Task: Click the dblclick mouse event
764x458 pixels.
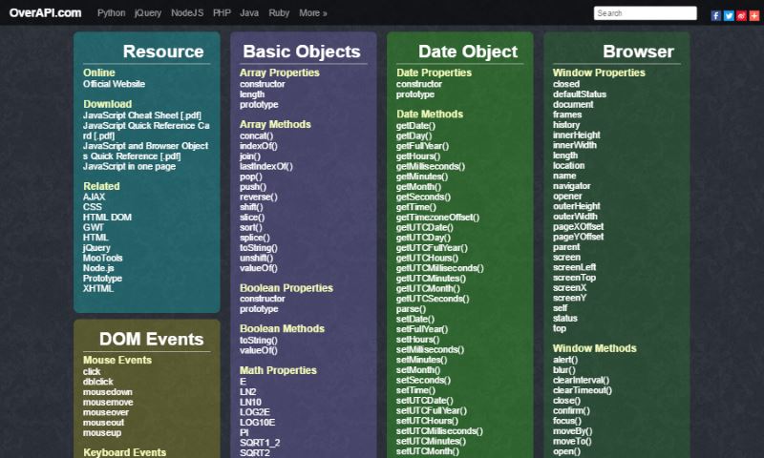Action: pos(98,382)
